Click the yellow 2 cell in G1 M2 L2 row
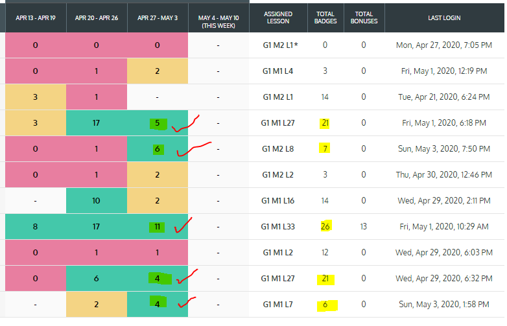 tap(157, 175)
